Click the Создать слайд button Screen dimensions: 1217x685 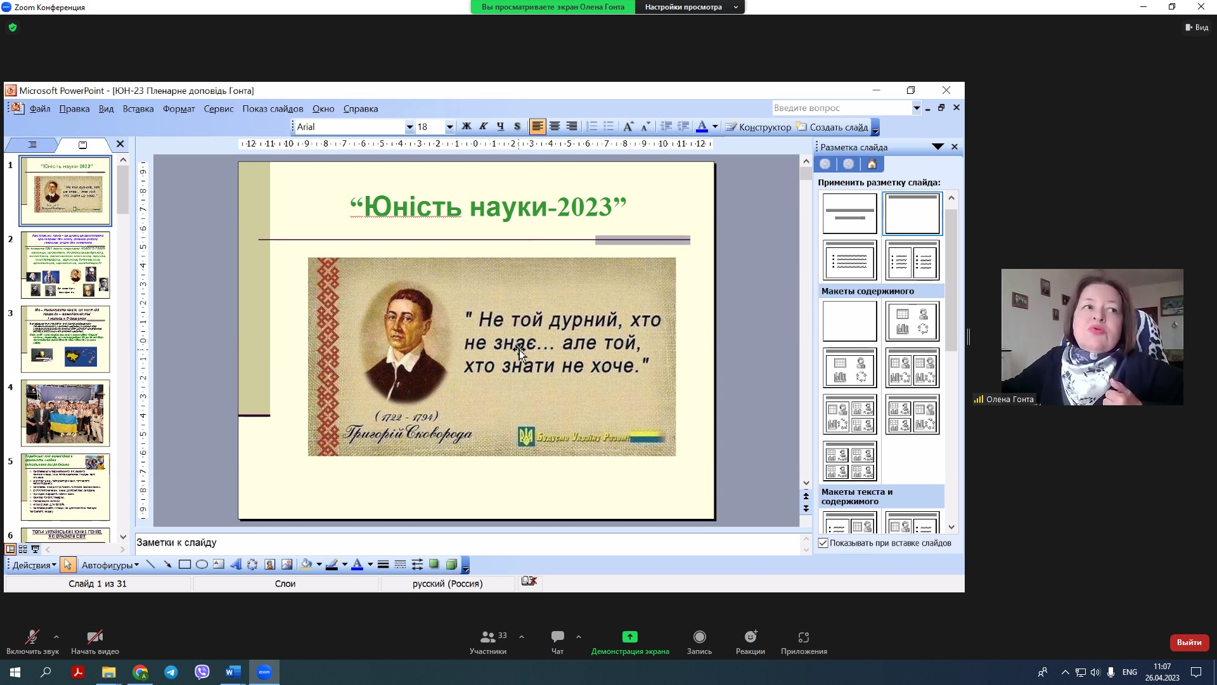tap(832, 127)
